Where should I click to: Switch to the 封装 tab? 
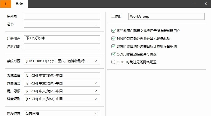19,4
